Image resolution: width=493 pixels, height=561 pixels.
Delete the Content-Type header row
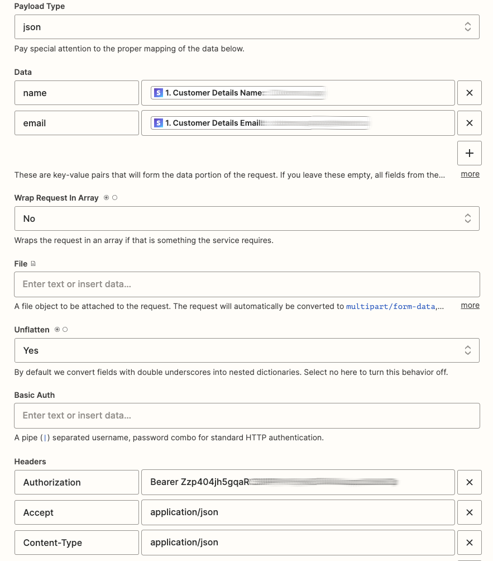pyautogui.click(x=469, y=543)
